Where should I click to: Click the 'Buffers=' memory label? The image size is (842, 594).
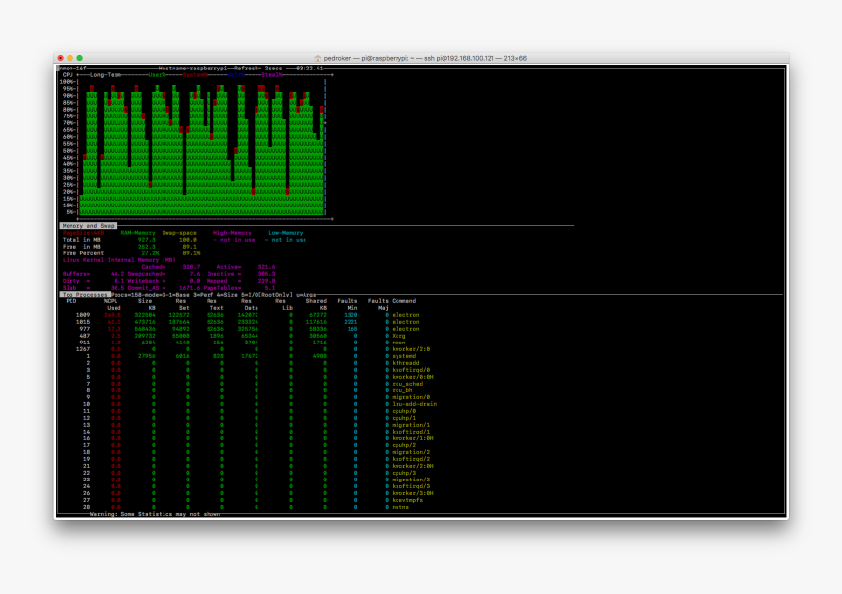click(76, 274)
